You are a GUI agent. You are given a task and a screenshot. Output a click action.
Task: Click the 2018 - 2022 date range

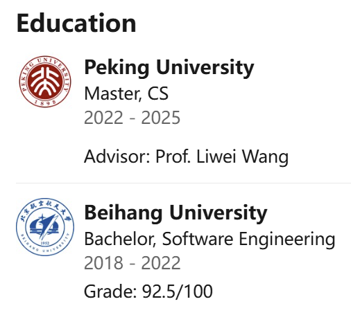coord(132,263)
